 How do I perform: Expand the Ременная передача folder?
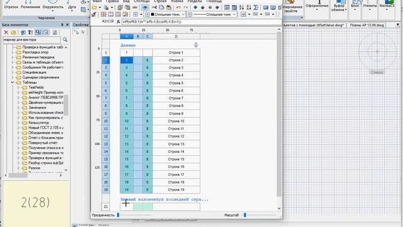click(13, 57)
